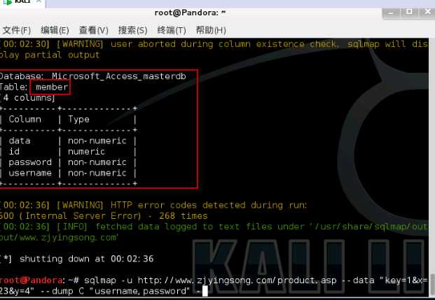The image size is (435, 300).
Task: Open the 查看(V) menu
Action: (x=93, y=30)
